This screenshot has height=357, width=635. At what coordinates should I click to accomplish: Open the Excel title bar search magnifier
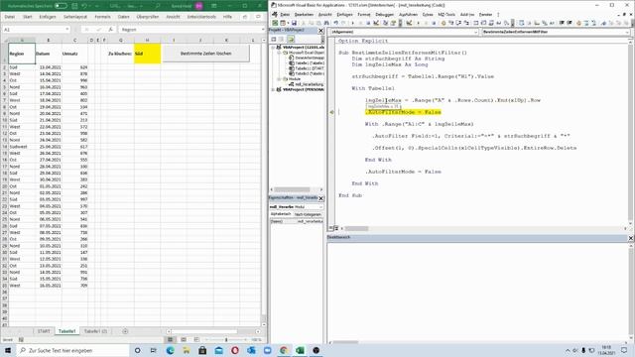tap(157, 6)
